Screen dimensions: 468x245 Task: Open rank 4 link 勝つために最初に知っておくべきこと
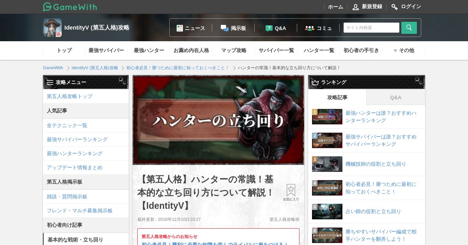(x=381, y=188)
